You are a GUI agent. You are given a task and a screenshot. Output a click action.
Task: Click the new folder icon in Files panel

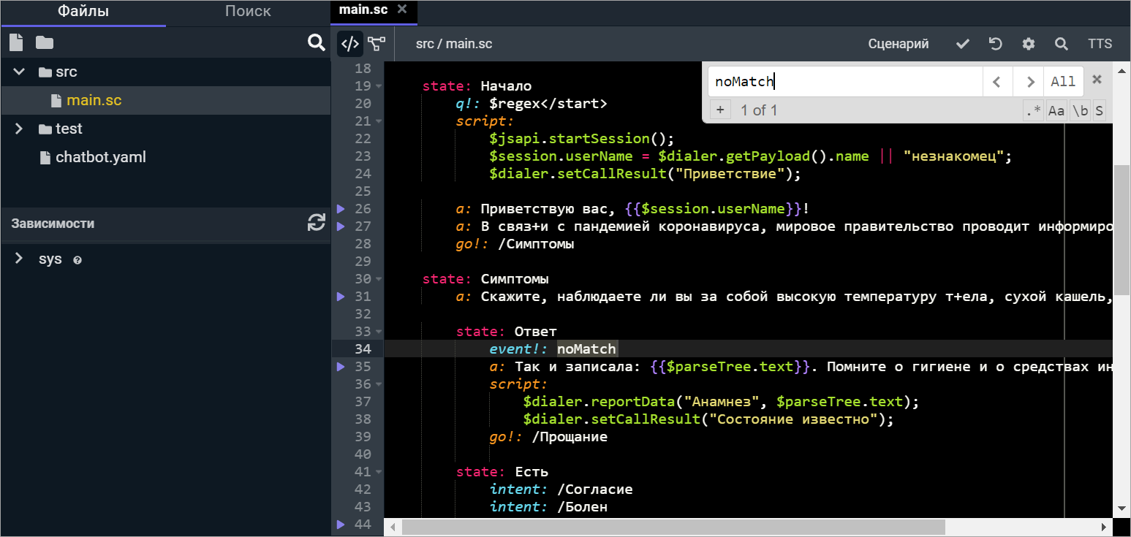(45, 42)
